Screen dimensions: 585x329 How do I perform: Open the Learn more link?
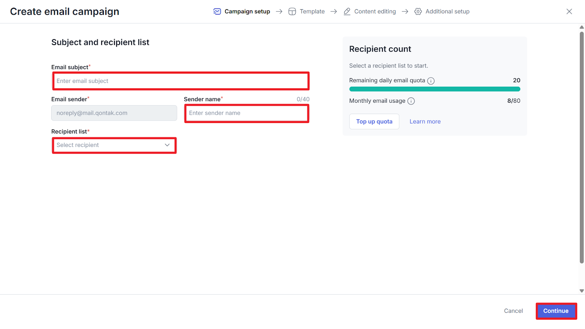click(425, 121)
